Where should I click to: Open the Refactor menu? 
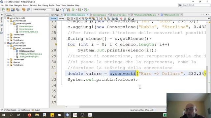pos(33,5)
